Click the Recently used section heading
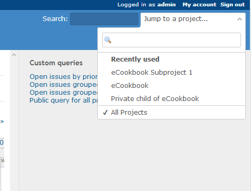The height and width of the screenshot is (191, 251). (135, 59)
